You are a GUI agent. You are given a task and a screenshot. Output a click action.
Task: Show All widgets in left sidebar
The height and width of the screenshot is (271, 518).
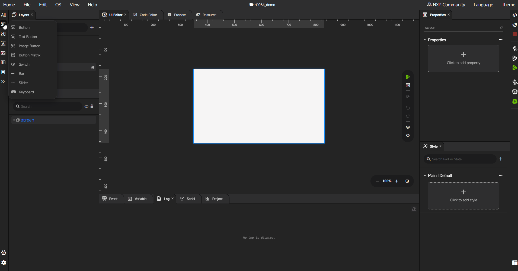tap(3, 15)
